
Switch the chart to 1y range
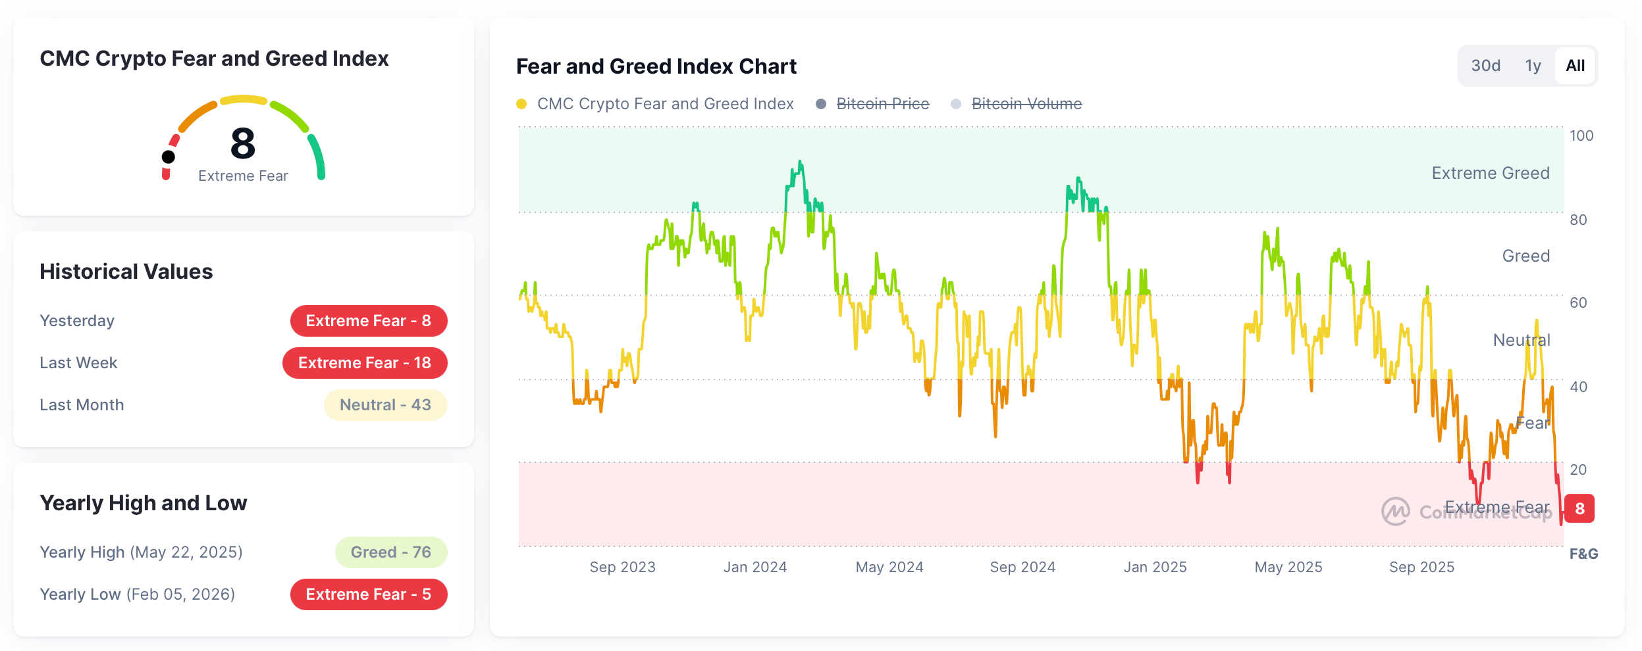pos(1533,65)
